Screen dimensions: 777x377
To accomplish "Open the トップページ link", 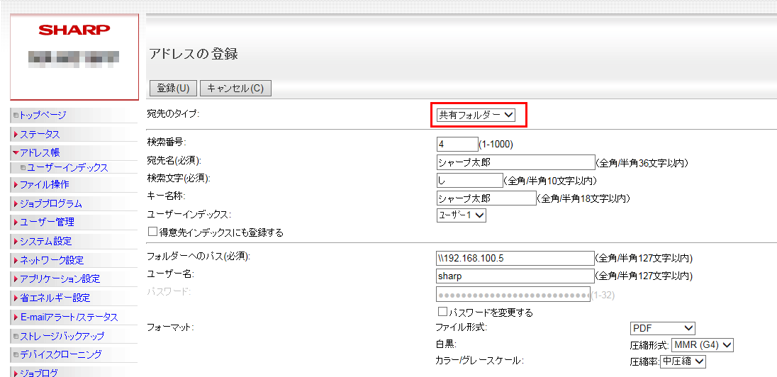I will (43, 115).
